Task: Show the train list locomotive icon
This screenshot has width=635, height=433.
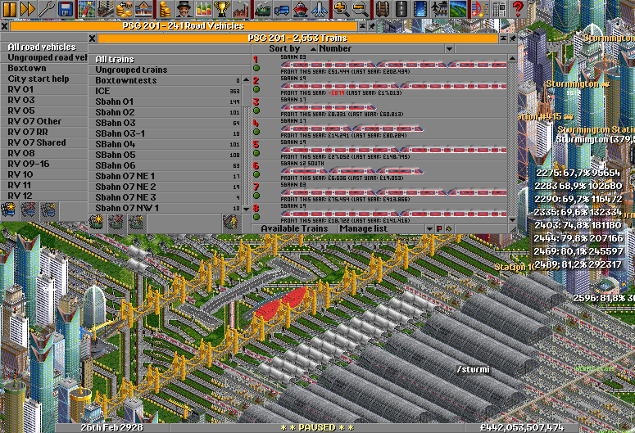Action: (262, 9)
